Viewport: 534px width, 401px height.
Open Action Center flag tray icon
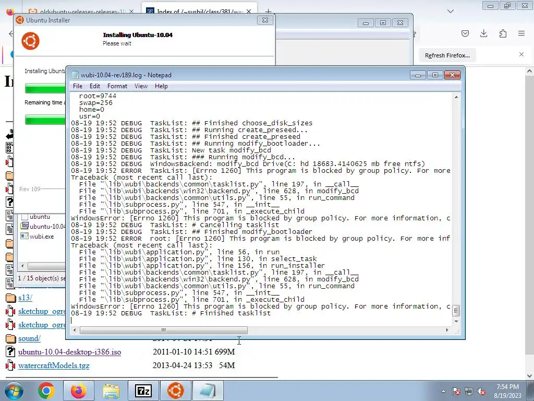click(456, 391)
